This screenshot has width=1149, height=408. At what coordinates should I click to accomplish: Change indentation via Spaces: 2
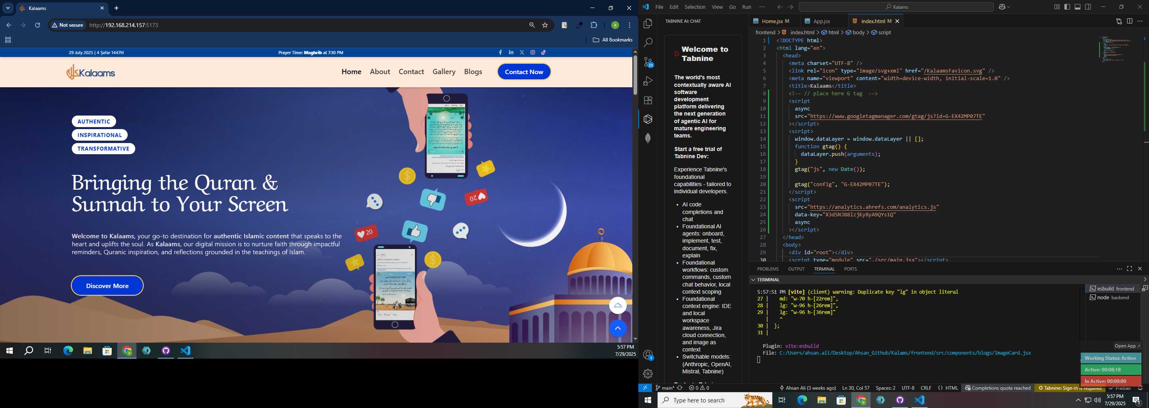[885, 388]
